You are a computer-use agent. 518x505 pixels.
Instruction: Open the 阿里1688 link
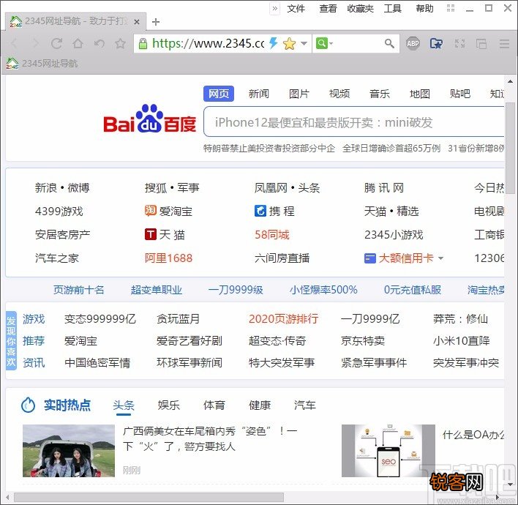click(168, 258)
